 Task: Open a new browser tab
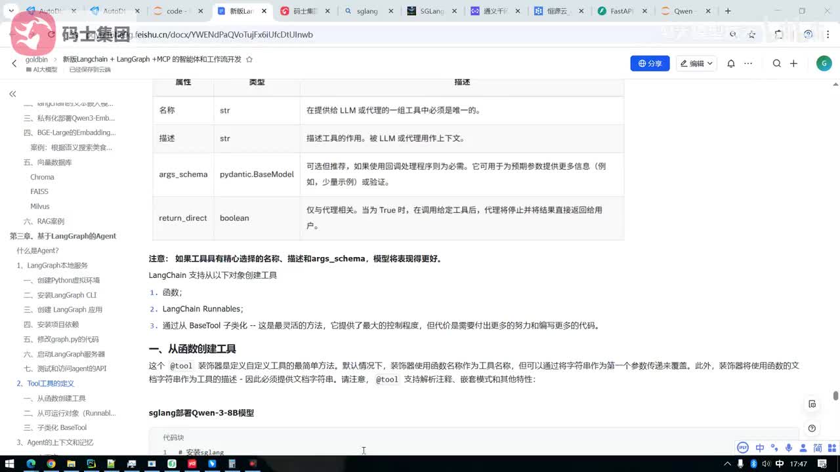(x=728, y=11)
